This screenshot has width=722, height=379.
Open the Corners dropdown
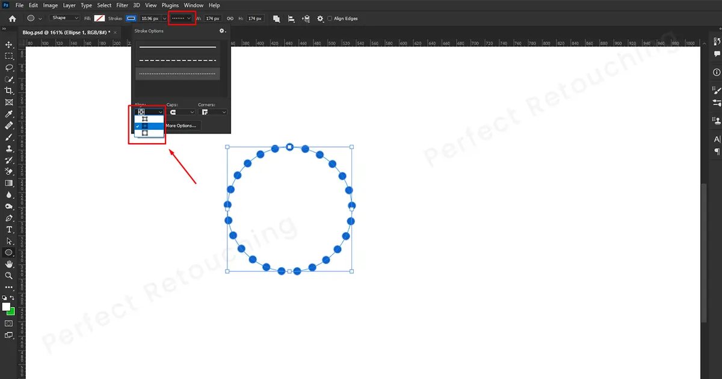click(212, 112)
